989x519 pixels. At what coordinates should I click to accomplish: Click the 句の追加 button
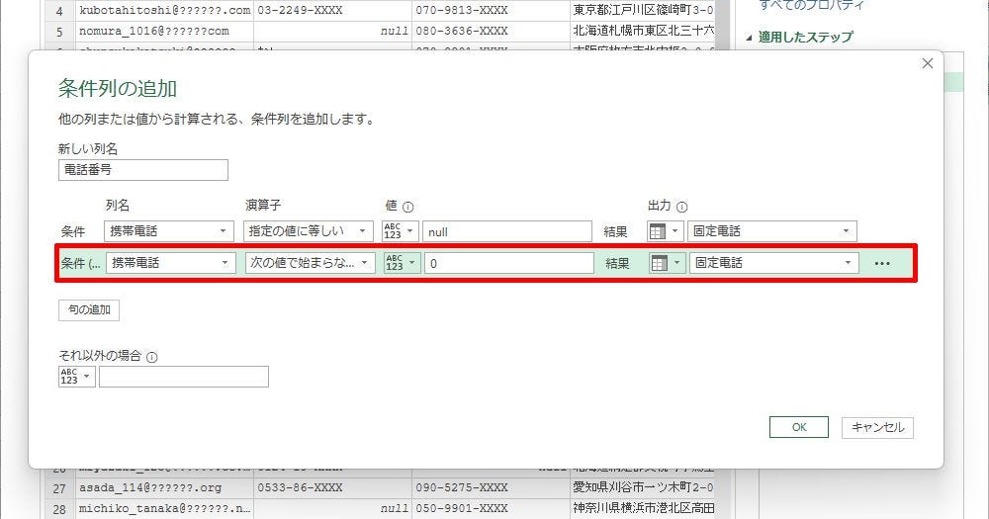click(89, 310)
